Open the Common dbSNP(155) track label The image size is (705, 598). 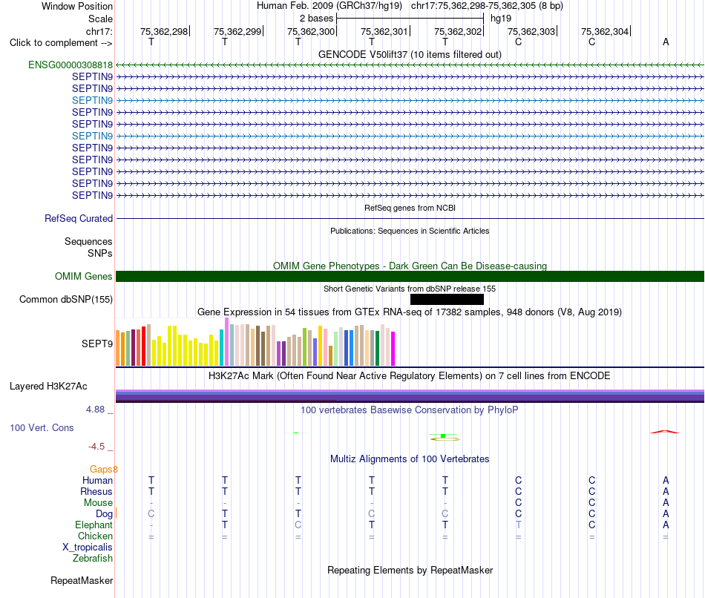click(66, 300)
